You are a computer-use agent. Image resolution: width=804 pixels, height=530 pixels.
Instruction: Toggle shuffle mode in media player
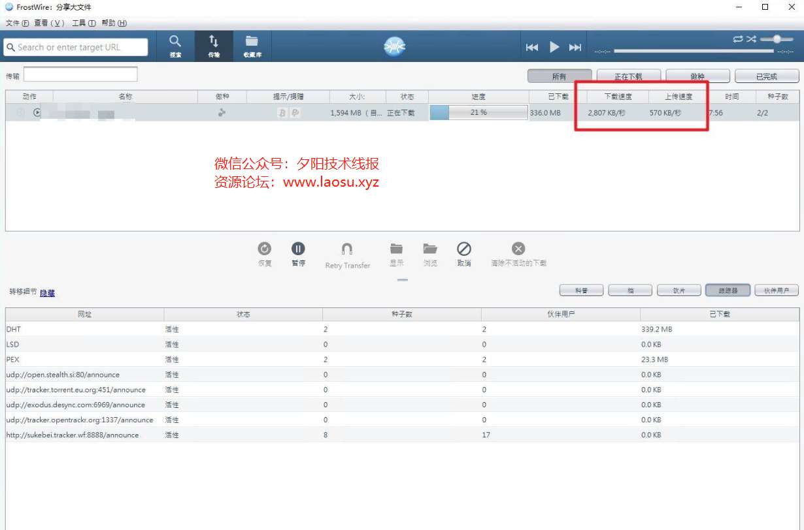(x=751, y=39)
